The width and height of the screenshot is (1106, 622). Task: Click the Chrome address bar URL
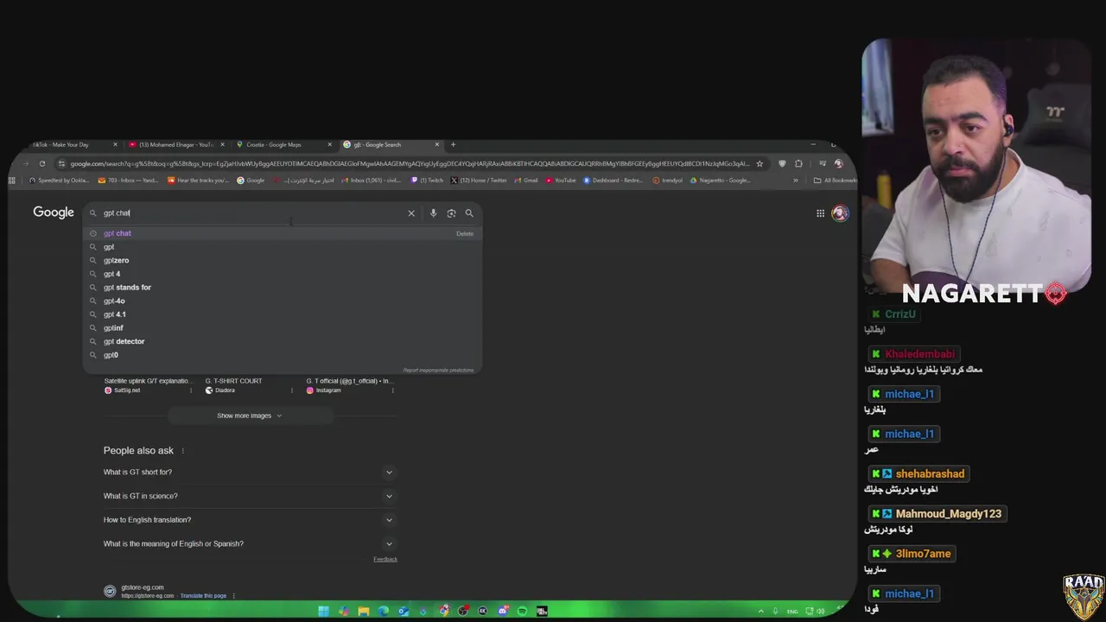(410, 163)
